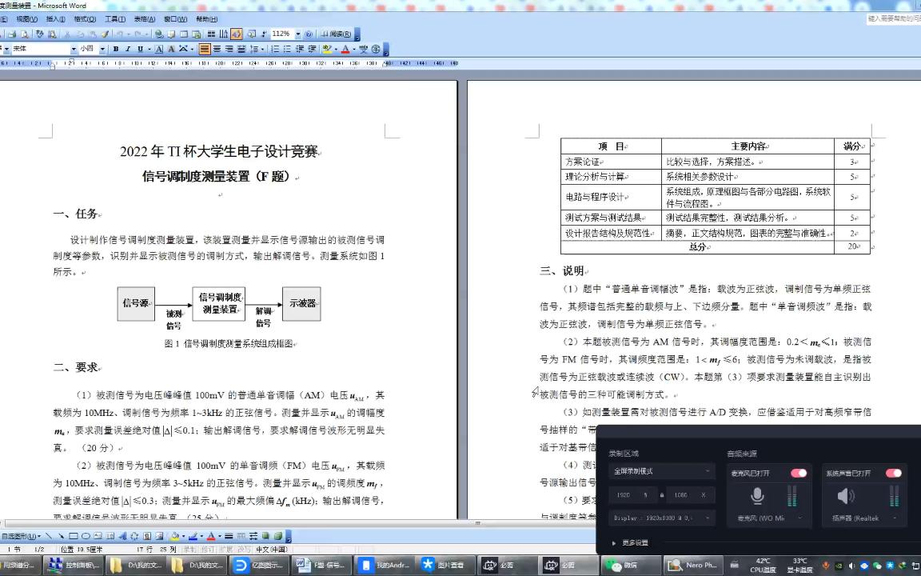Select the Rectangle tool on drawing toolbar
The image size is (921, 576).
click(73, 535)
